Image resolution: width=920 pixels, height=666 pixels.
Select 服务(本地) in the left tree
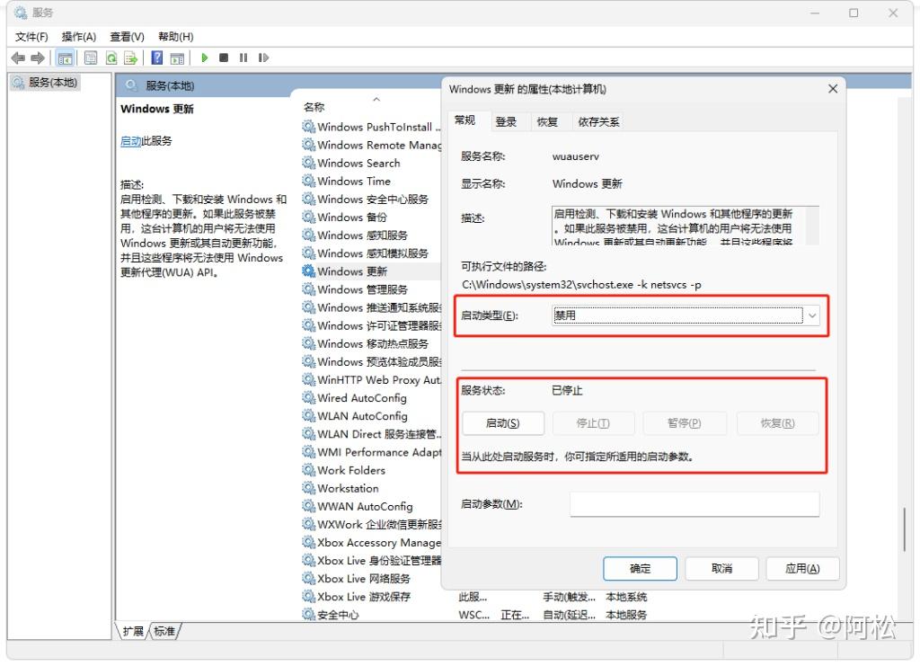[52, 83]
